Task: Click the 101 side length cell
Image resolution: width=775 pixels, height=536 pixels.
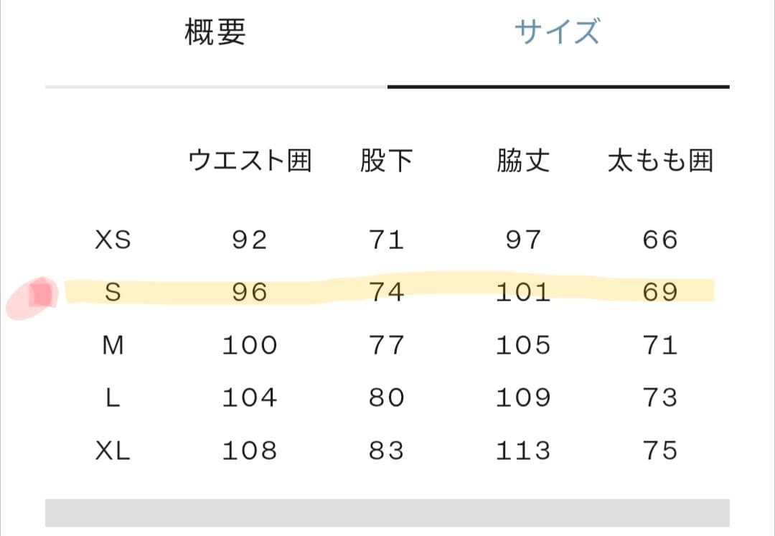Action: coord(522,292)
